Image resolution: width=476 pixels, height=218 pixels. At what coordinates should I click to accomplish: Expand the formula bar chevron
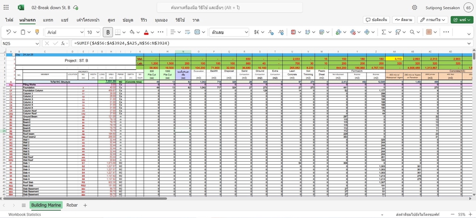(x=470, y=44)
